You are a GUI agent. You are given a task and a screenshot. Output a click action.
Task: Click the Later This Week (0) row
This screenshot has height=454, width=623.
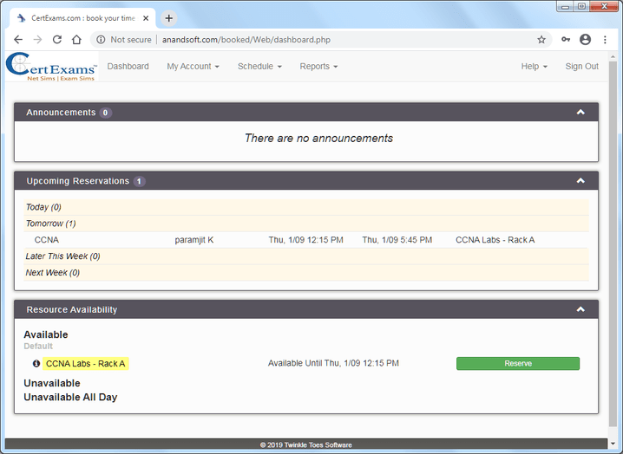click(306, 256)
